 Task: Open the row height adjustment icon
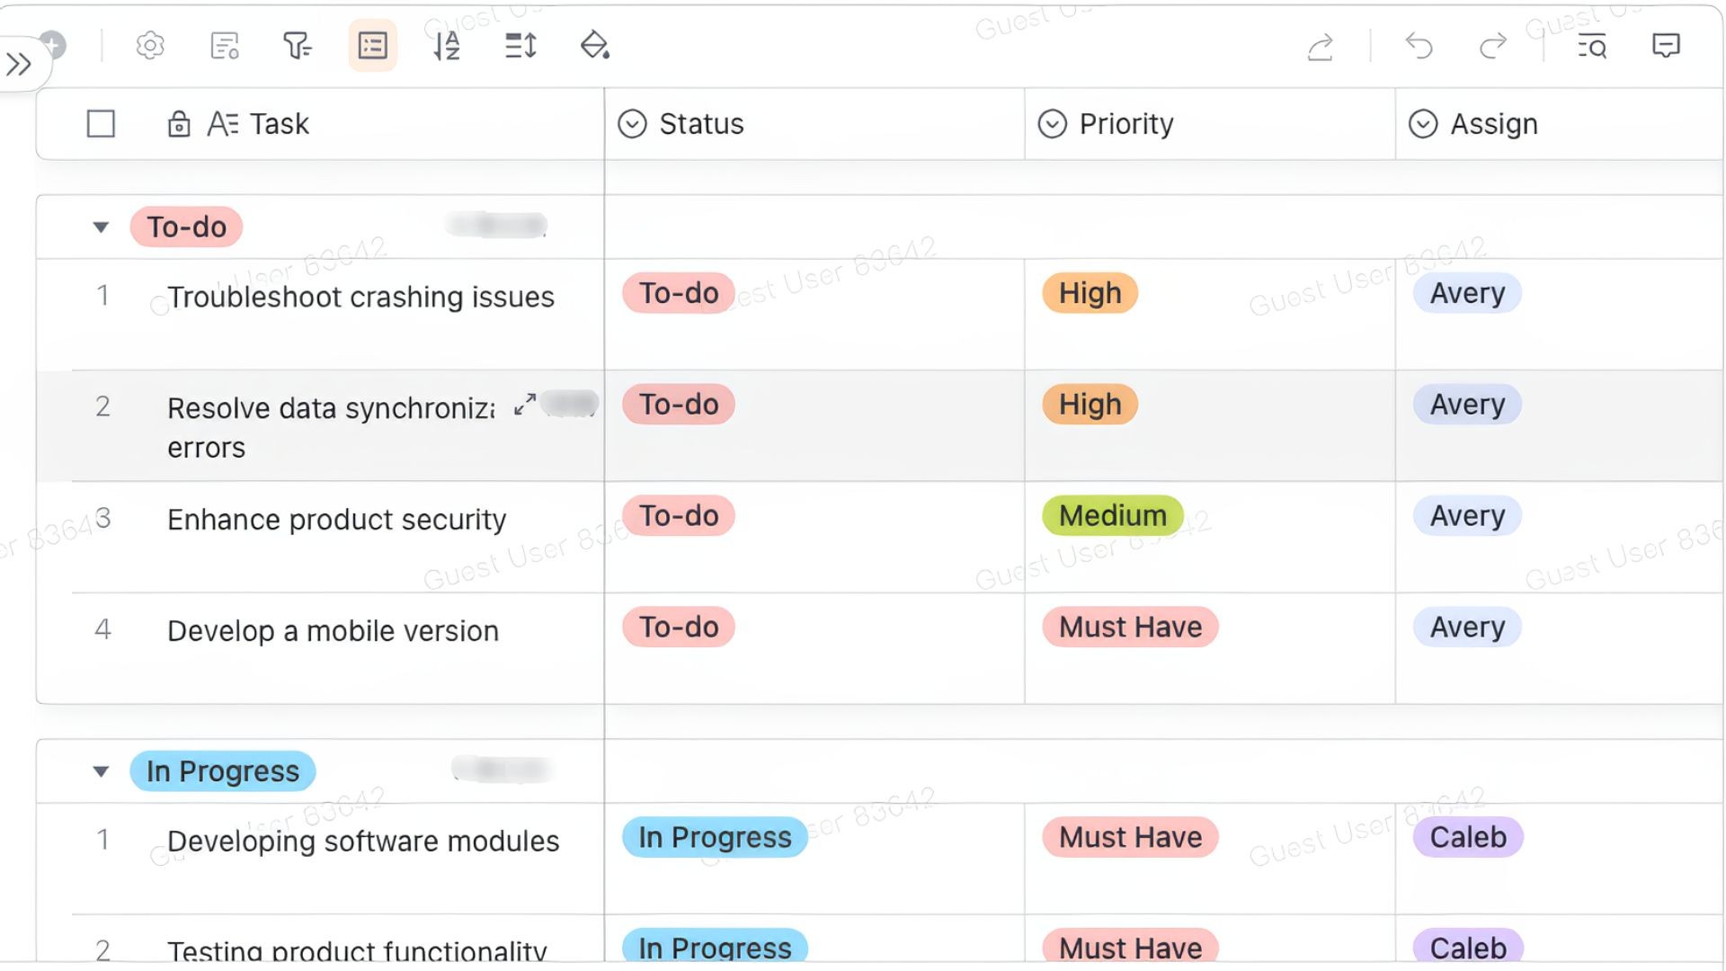[x=519, y=46]
